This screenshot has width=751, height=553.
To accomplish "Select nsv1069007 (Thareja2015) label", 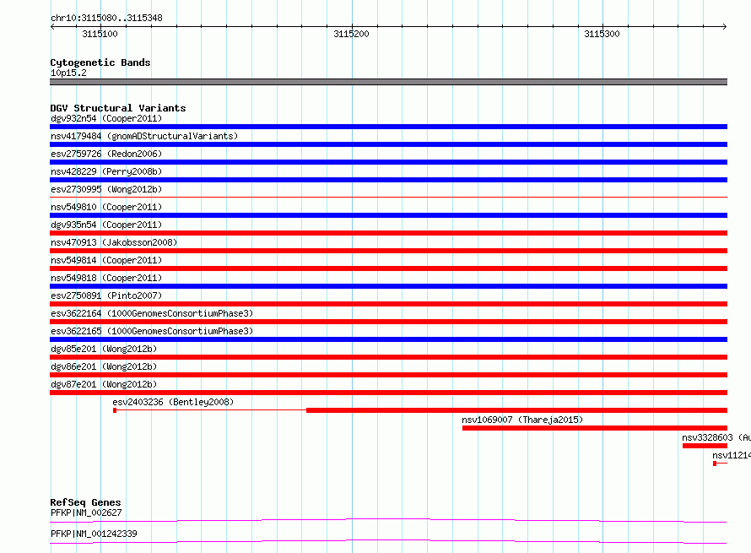I will point(522,420).
